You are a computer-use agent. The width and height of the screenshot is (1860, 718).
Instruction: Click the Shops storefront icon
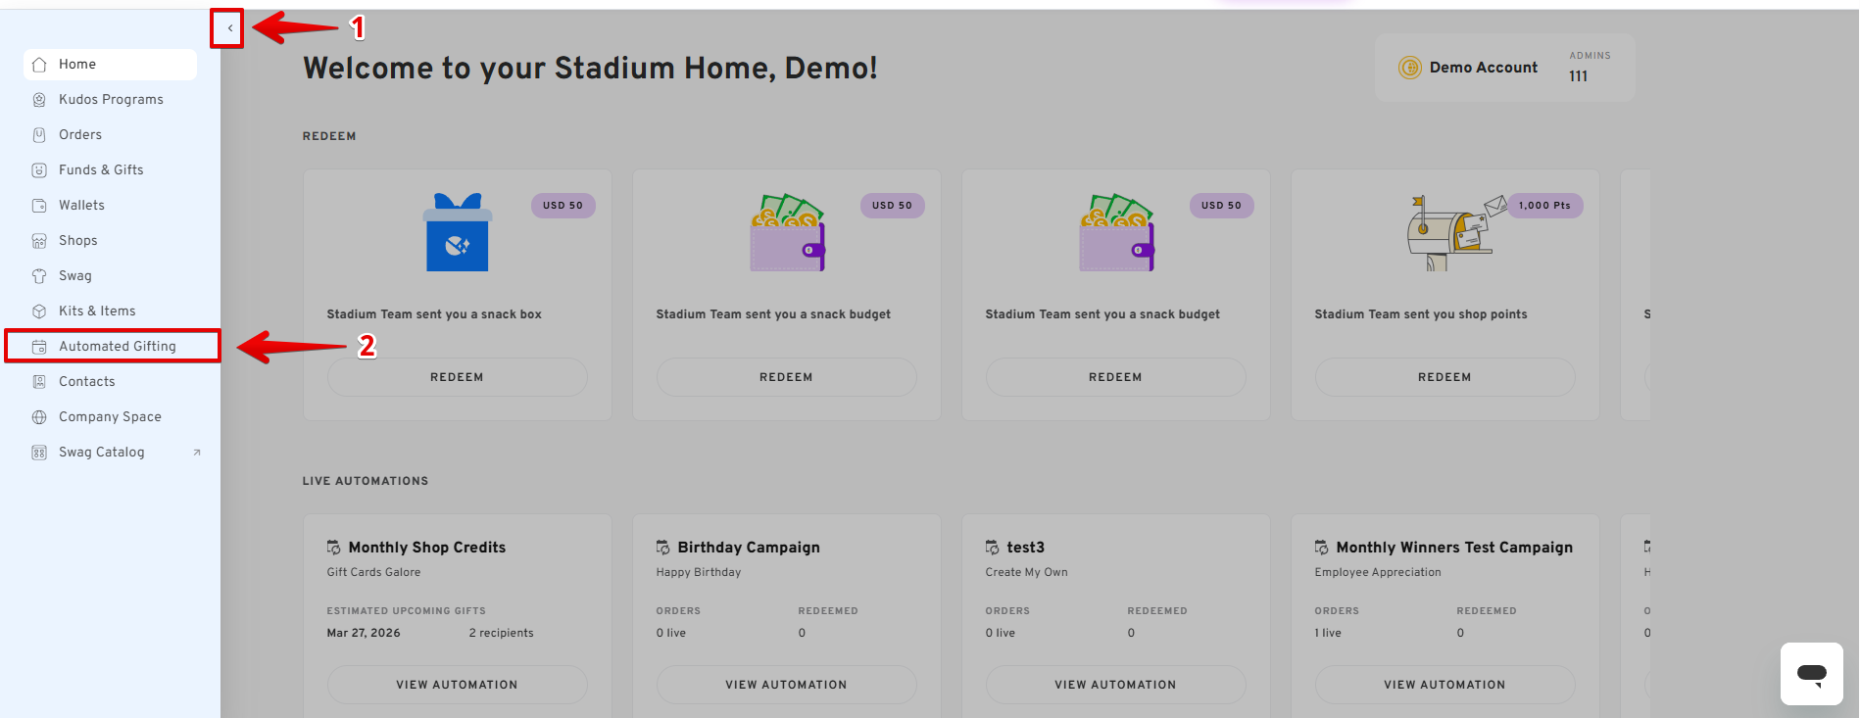39,241
